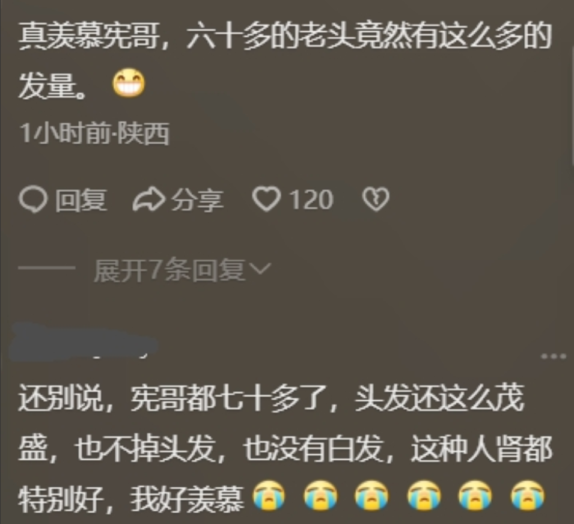Expand the 7 replies chevron

pos(260,269)
